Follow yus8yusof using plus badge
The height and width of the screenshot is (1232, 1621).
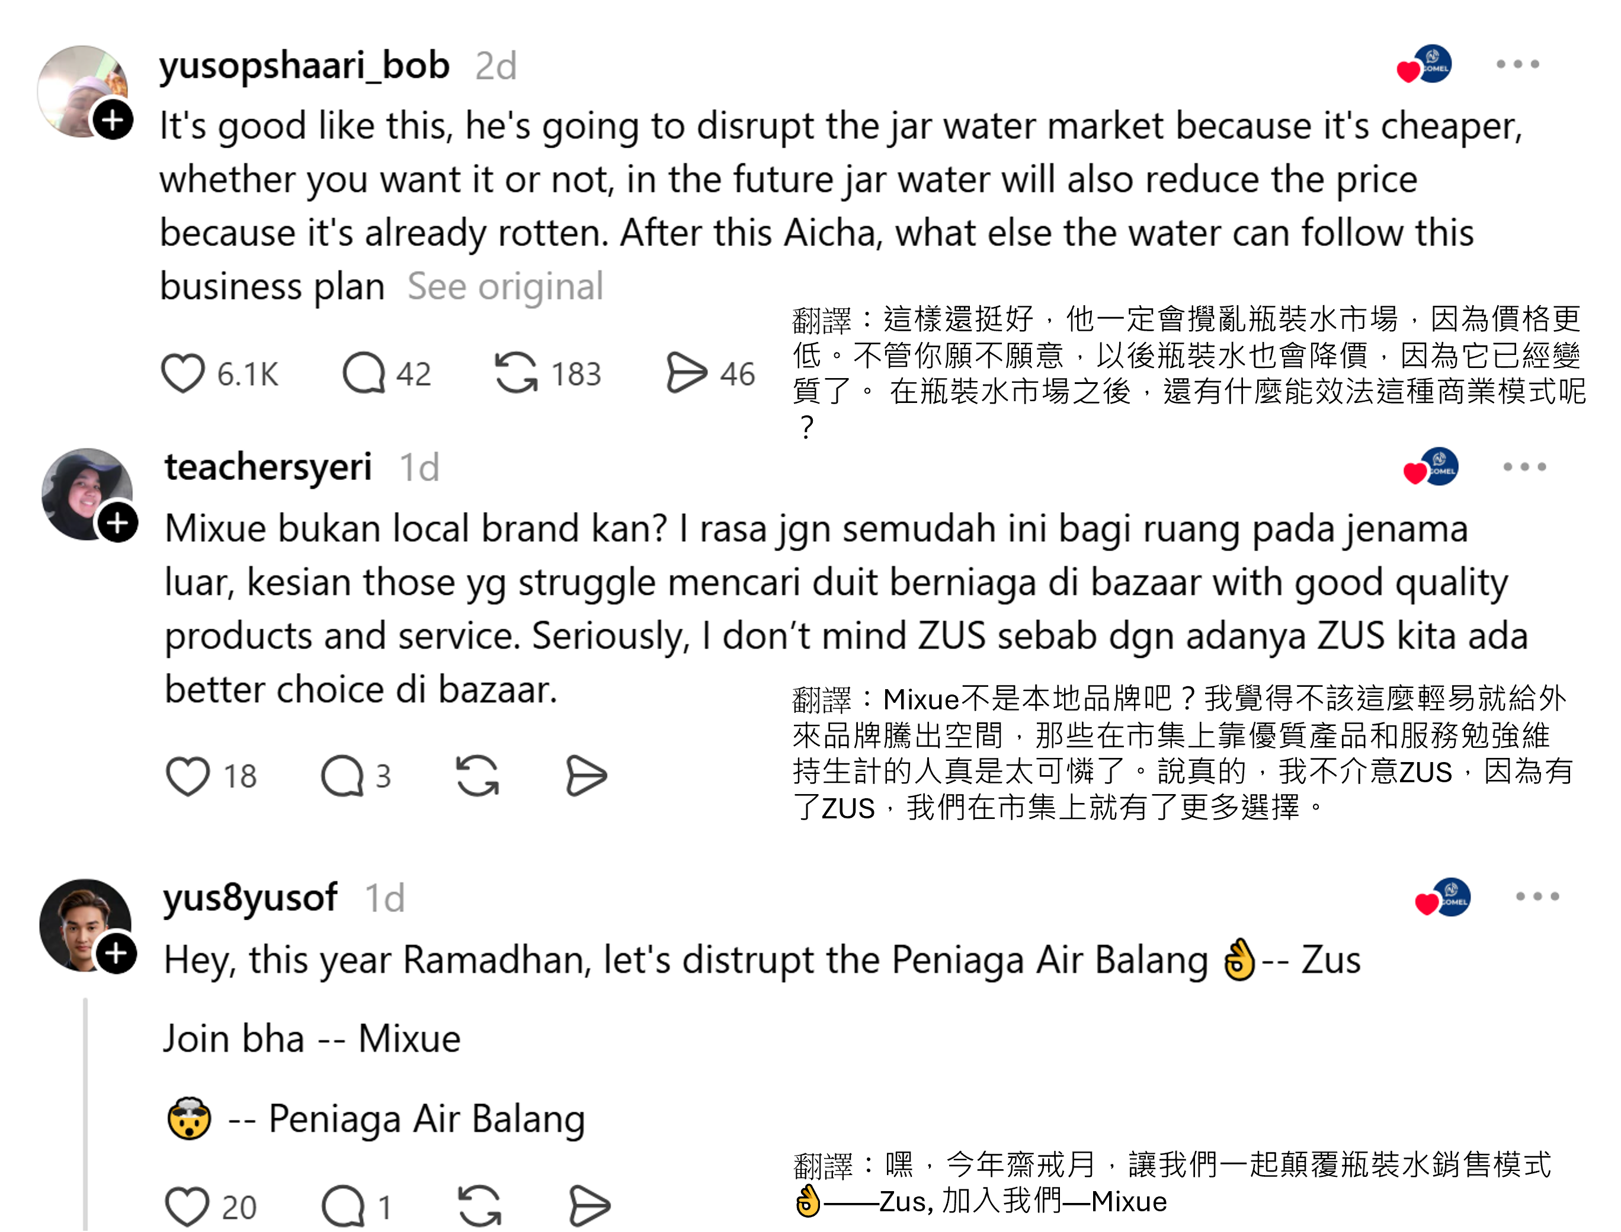pos(117,953)
